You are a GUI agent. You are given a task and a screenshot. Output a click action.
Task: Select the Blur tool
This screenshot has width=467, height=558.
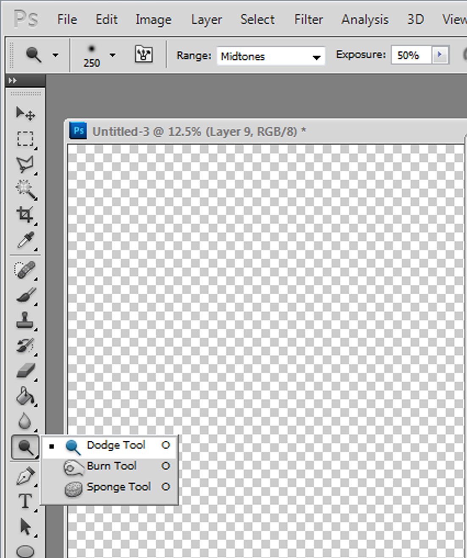pos(25,421)
